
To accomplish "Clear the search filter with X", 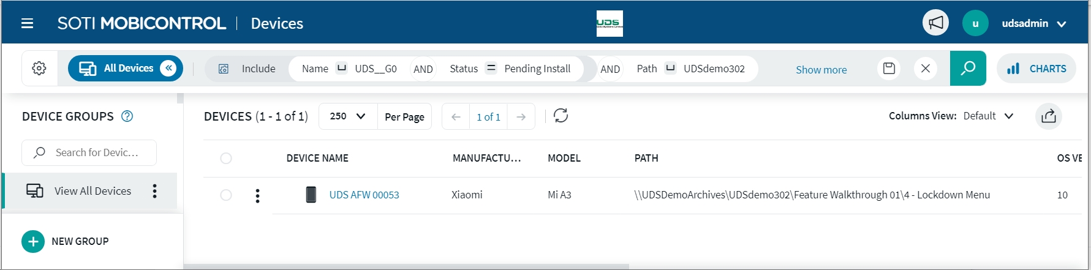I will (x=926, y=69).
